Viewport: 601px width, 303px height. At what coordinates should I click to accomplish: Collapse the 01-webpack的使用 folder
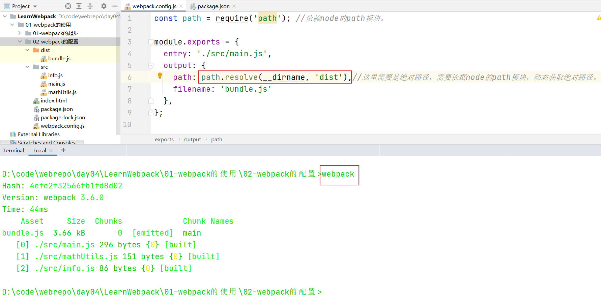click(12, 25)
